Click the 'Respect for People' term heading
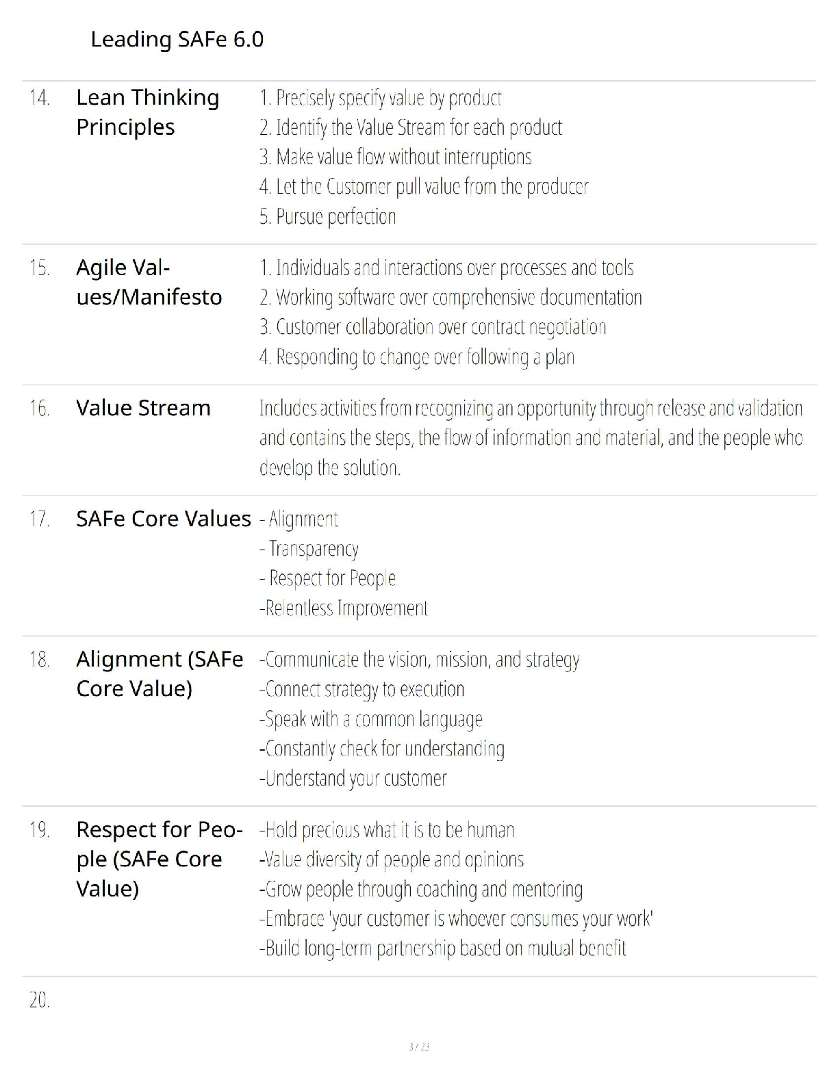Image resolution: width=838 pixels, height=1084 pixels. coord(159,859)
